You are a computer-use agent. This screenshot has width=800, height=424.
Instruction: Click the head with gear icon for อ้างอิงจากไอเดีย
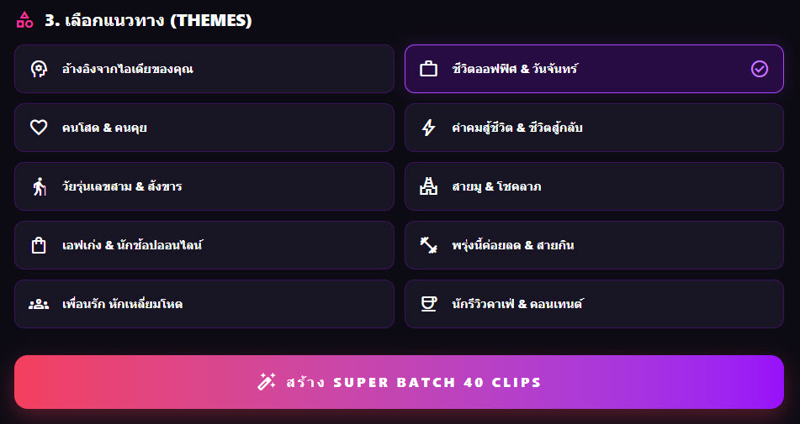point(39,69)
